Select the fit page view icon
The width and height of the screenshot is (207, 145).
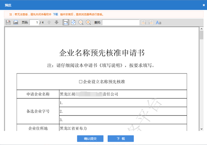tap(73, 22)
